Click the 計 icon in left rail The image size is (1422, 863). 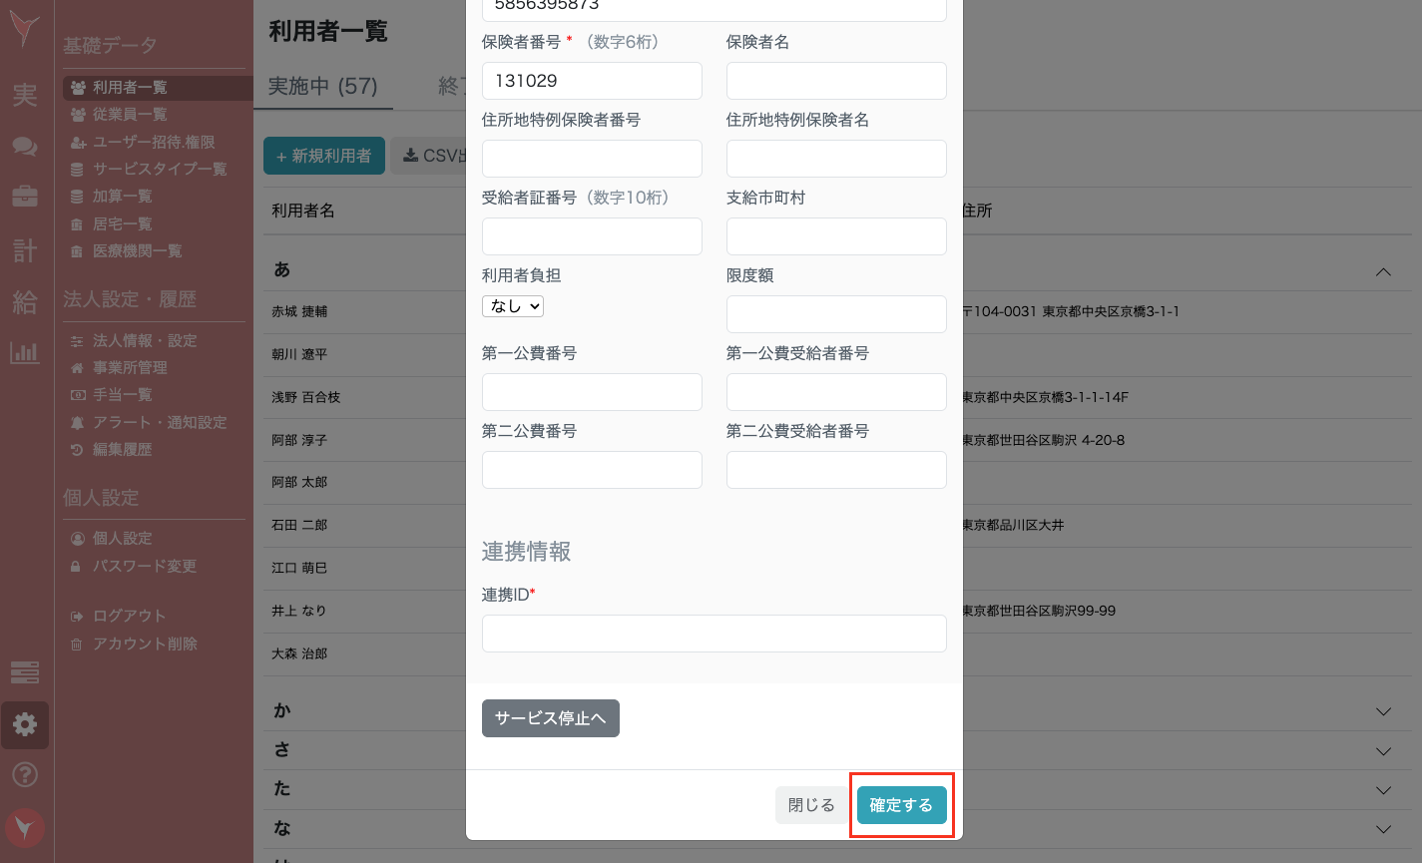pyautogui.click(x=25, y=250)
